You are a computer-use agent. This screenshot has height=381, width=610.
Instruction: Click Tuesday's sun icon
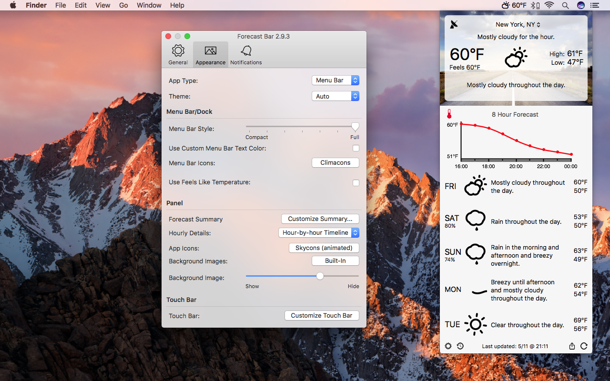click(475, 324)
